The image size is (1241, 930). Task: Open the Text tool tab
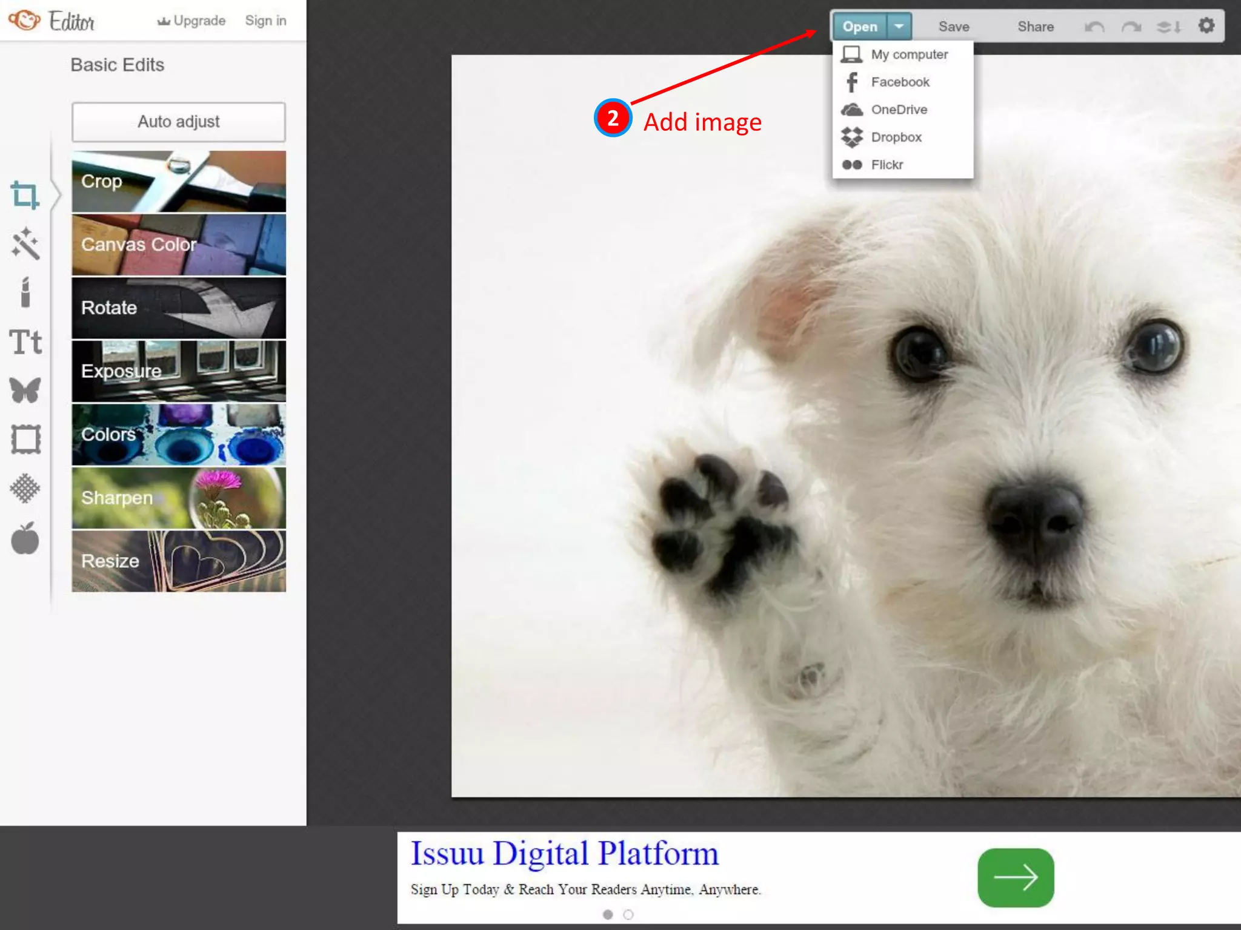click(25, 342)
